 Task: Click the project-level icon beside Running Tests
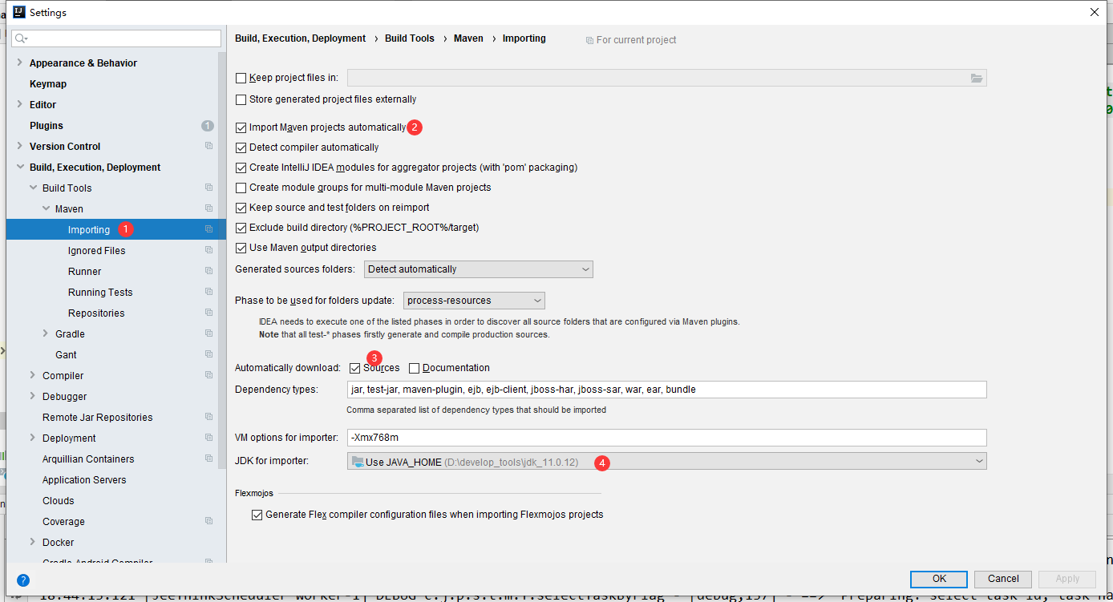coord(208,292)
